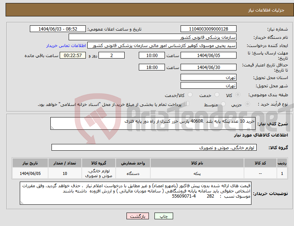Select the خدمت radio button
Image resolution: width=294 pixels, height=226 pixels.
(x=217, y=95)
